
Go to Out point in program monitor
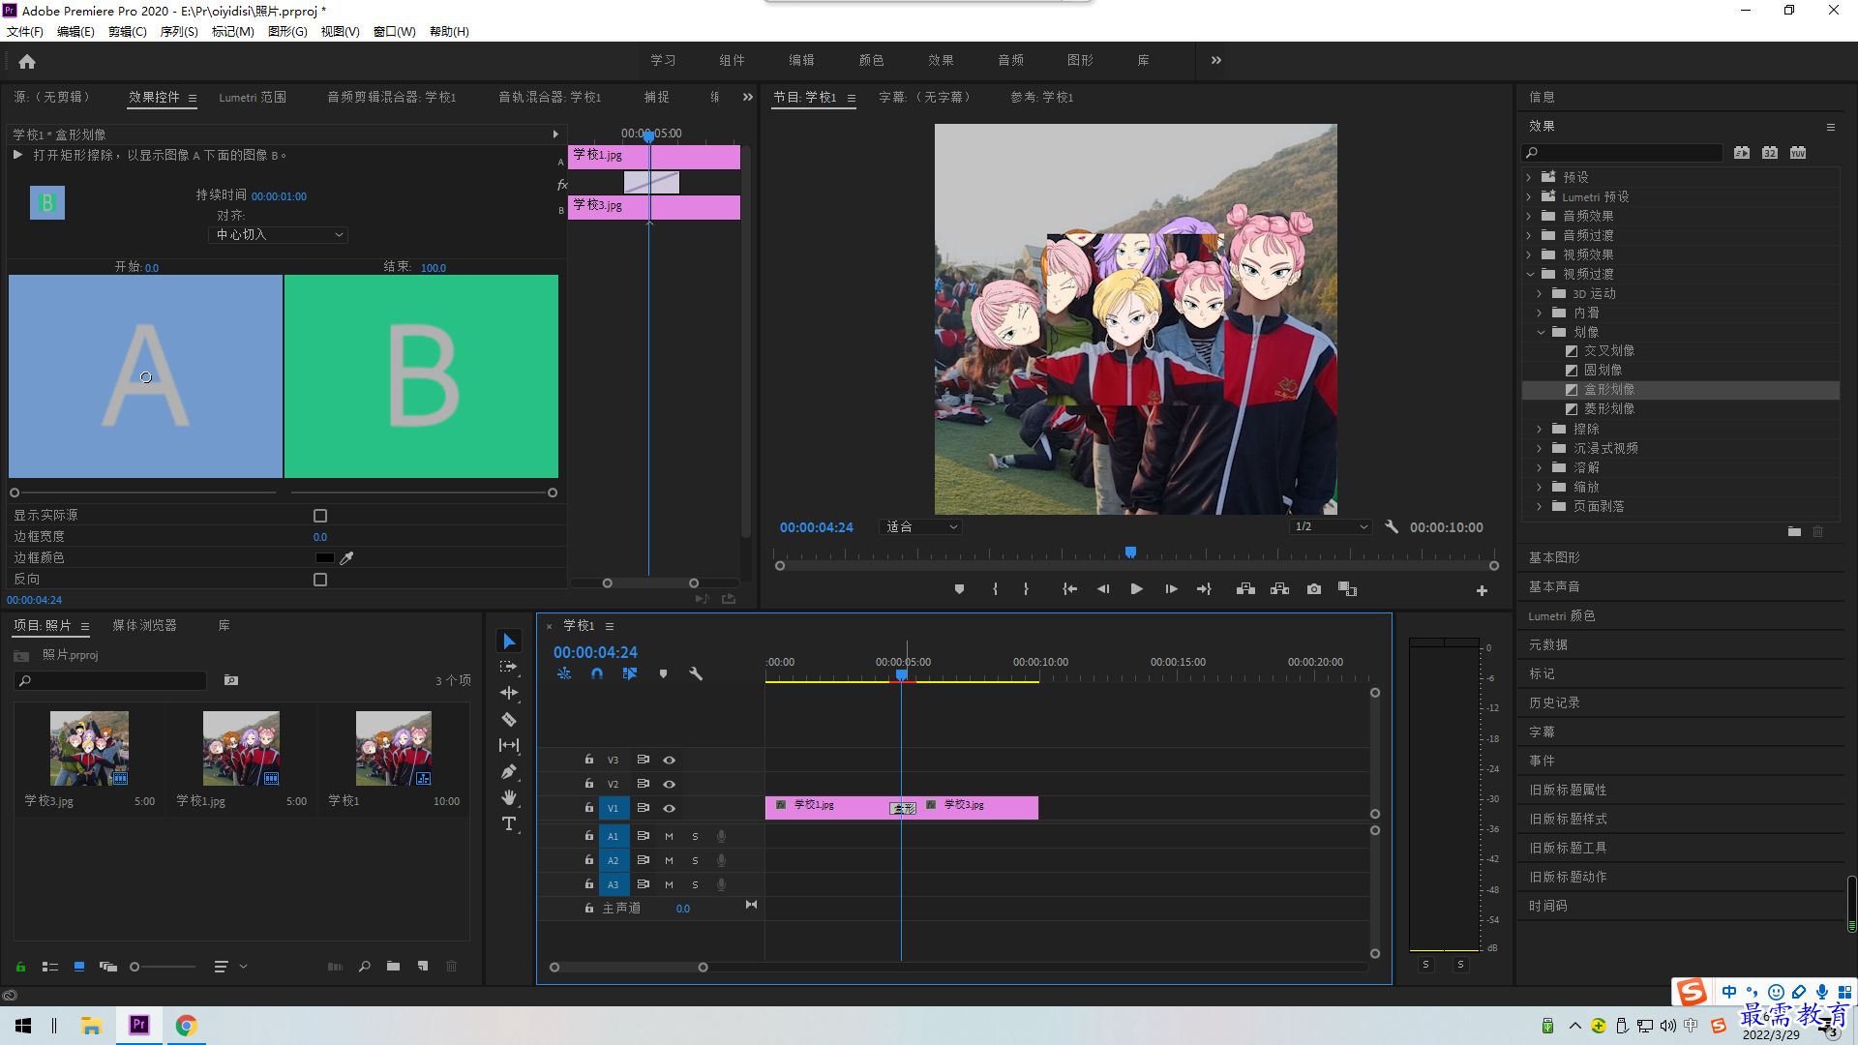1204,589
